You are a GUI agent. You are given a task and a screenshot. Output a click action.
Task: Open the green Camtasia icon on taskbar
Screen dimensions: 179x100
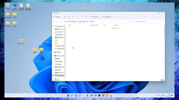pyautogui.click(x=103, y=95)
